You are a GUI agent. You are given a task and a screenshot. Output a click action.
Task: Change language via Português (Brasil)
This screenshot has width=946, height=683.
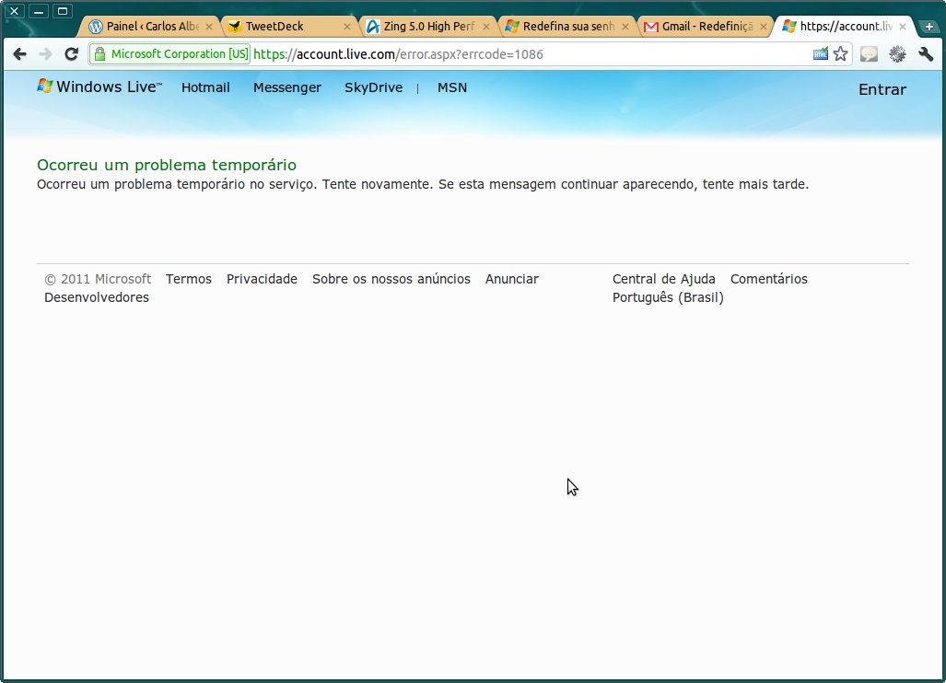click(668, 297)
